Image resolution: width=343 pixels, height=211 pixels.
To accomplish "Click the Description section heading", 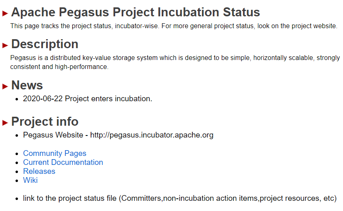I will 45,44.
